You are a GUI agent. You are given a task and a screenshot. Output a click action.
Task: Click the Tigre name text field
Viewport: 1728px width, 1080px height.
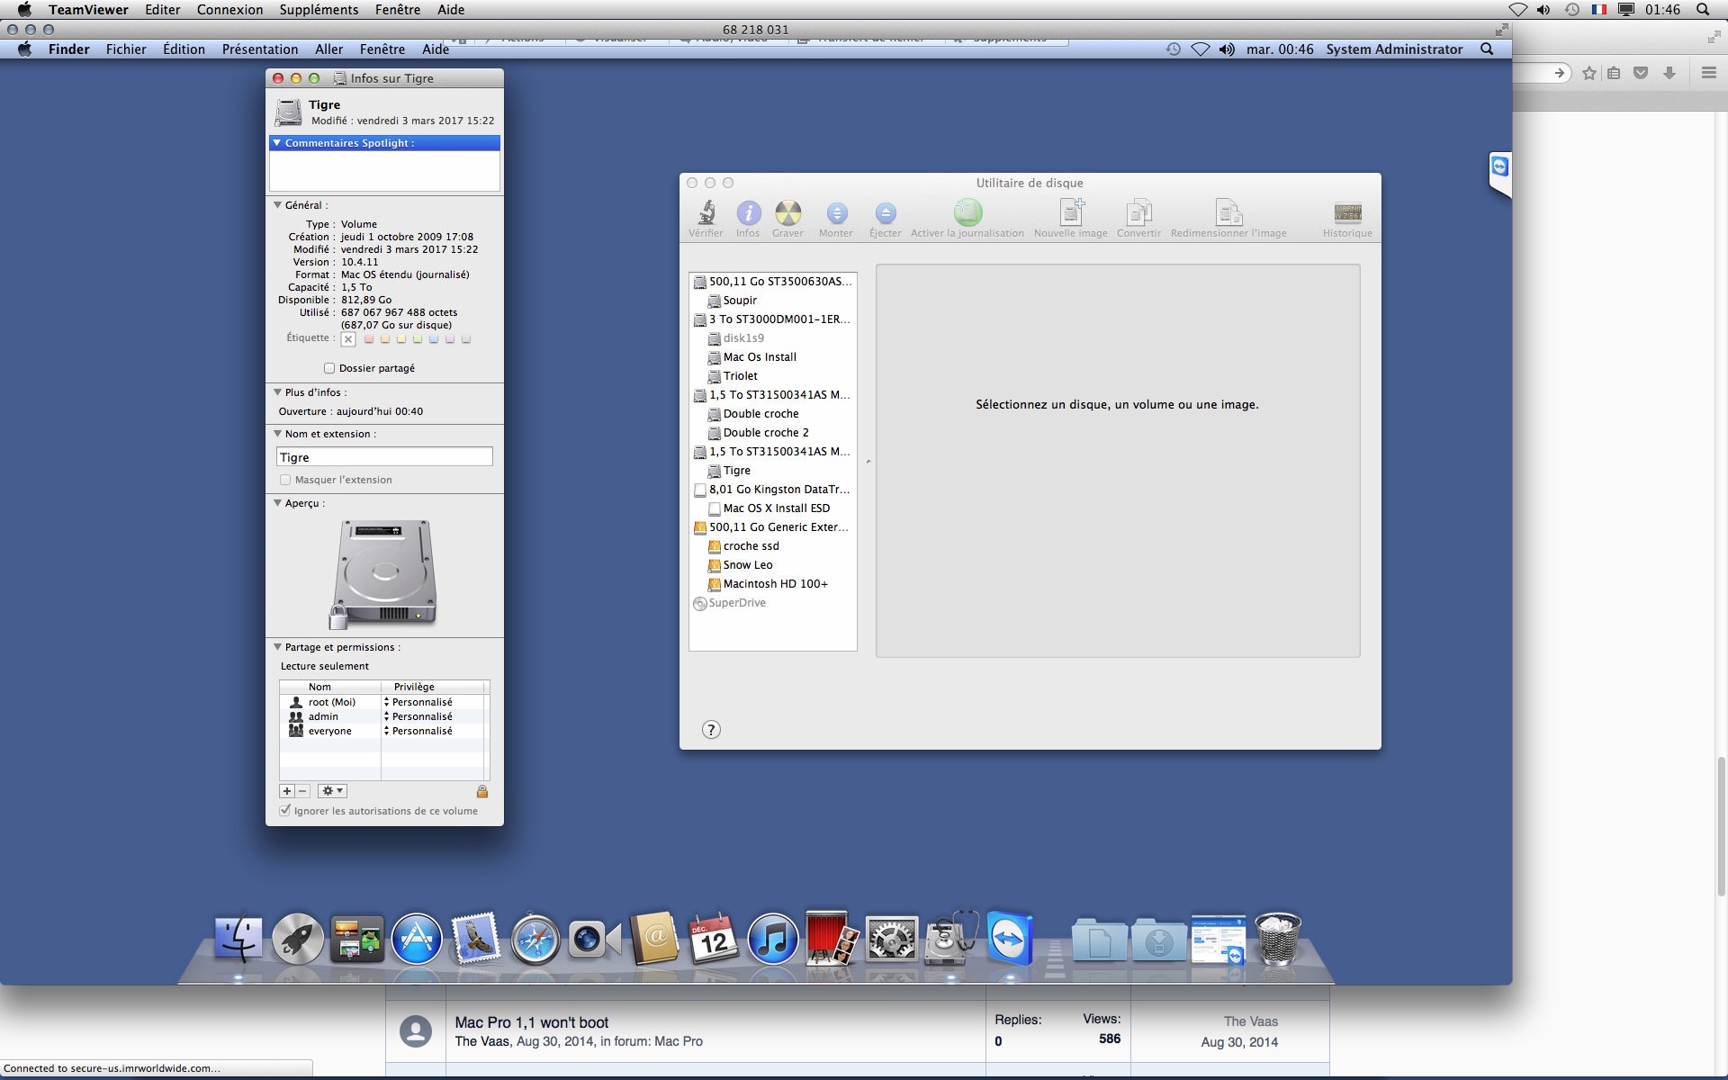[384, 457]
